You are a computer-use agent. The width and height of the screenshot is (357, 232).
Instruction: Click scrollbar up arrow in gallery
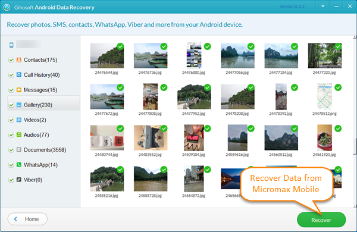point(355,37)
